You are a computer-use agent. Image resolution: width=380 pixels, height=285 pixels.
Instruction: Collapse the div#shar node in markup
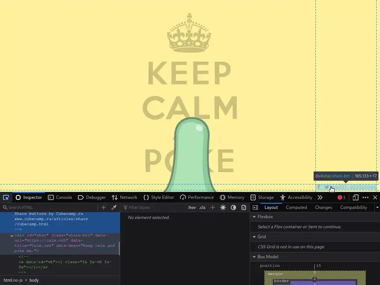[12, 236]
